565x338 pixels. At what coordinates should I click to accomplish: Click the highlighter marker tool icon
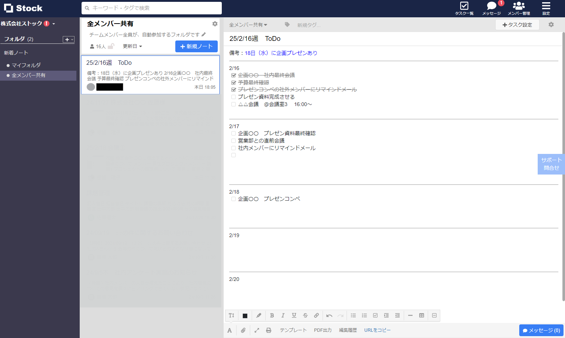pos(259,316)
